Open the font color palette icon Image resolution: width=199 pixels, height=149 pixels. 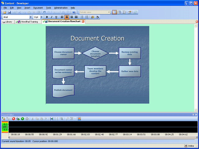coord(93,17)
